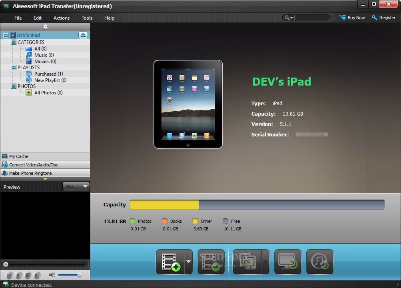Viewport: 401px width, 288px height.
Task: Click the My Cache drive icon
Action: [x=5, y=156]
